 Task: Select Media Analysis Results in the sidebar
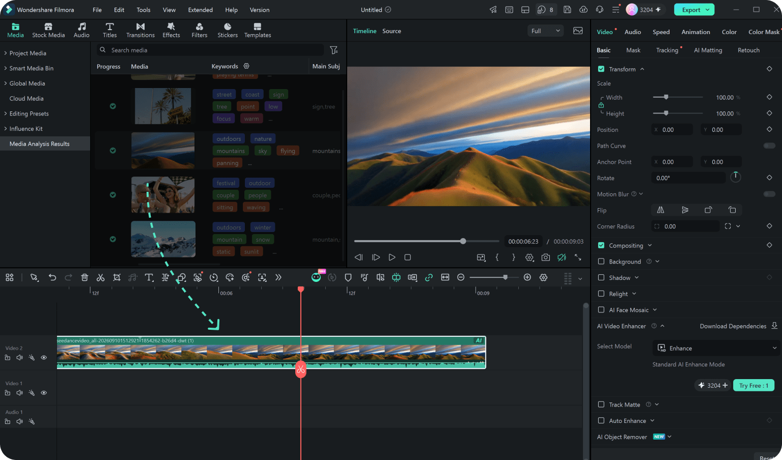click(x=45, y=144)
